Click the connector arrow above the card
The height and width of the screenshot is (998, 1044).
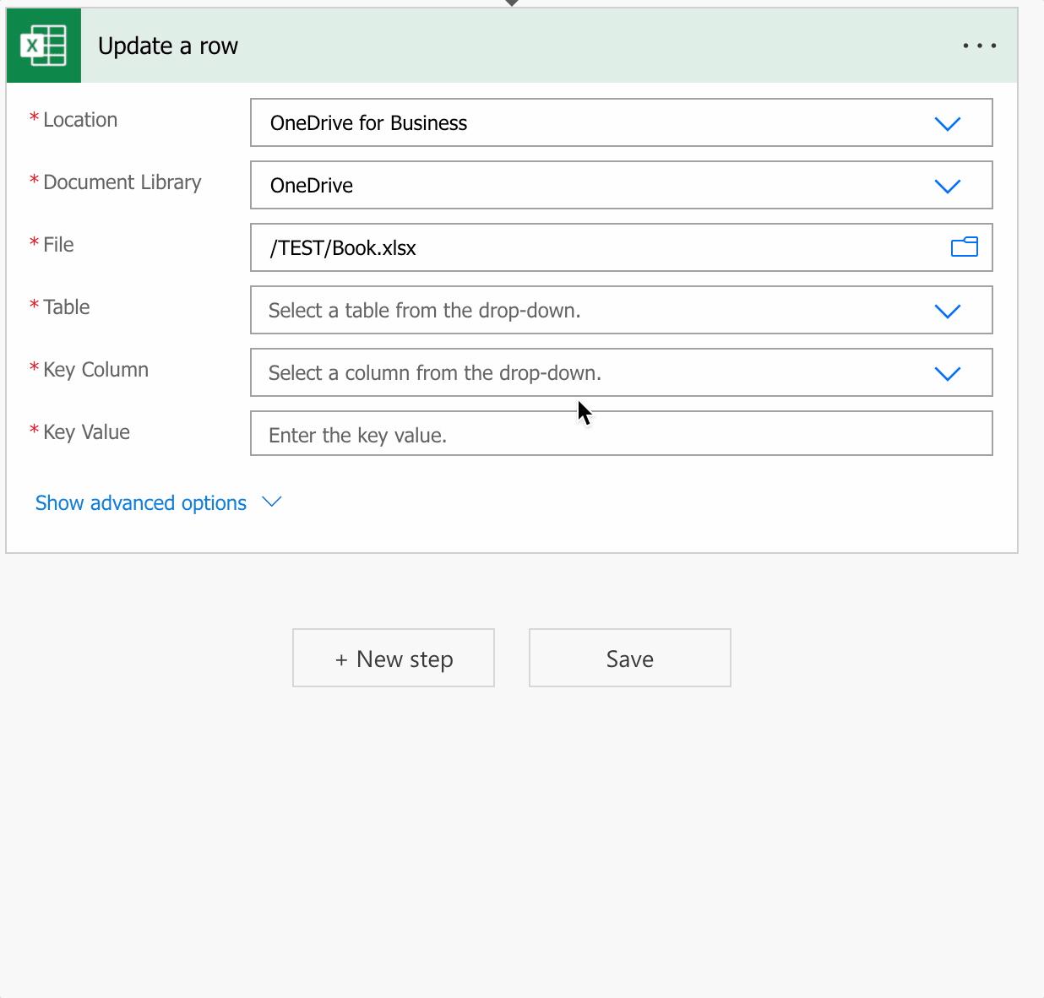(512, 3)
